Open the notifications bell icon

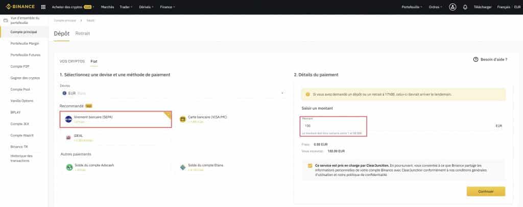465,7
